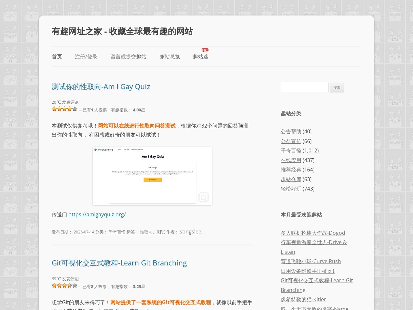Click the 性取向 tag link
This screenshot has height=310, width=413.
pyautogui.click(x=146, y=232)
